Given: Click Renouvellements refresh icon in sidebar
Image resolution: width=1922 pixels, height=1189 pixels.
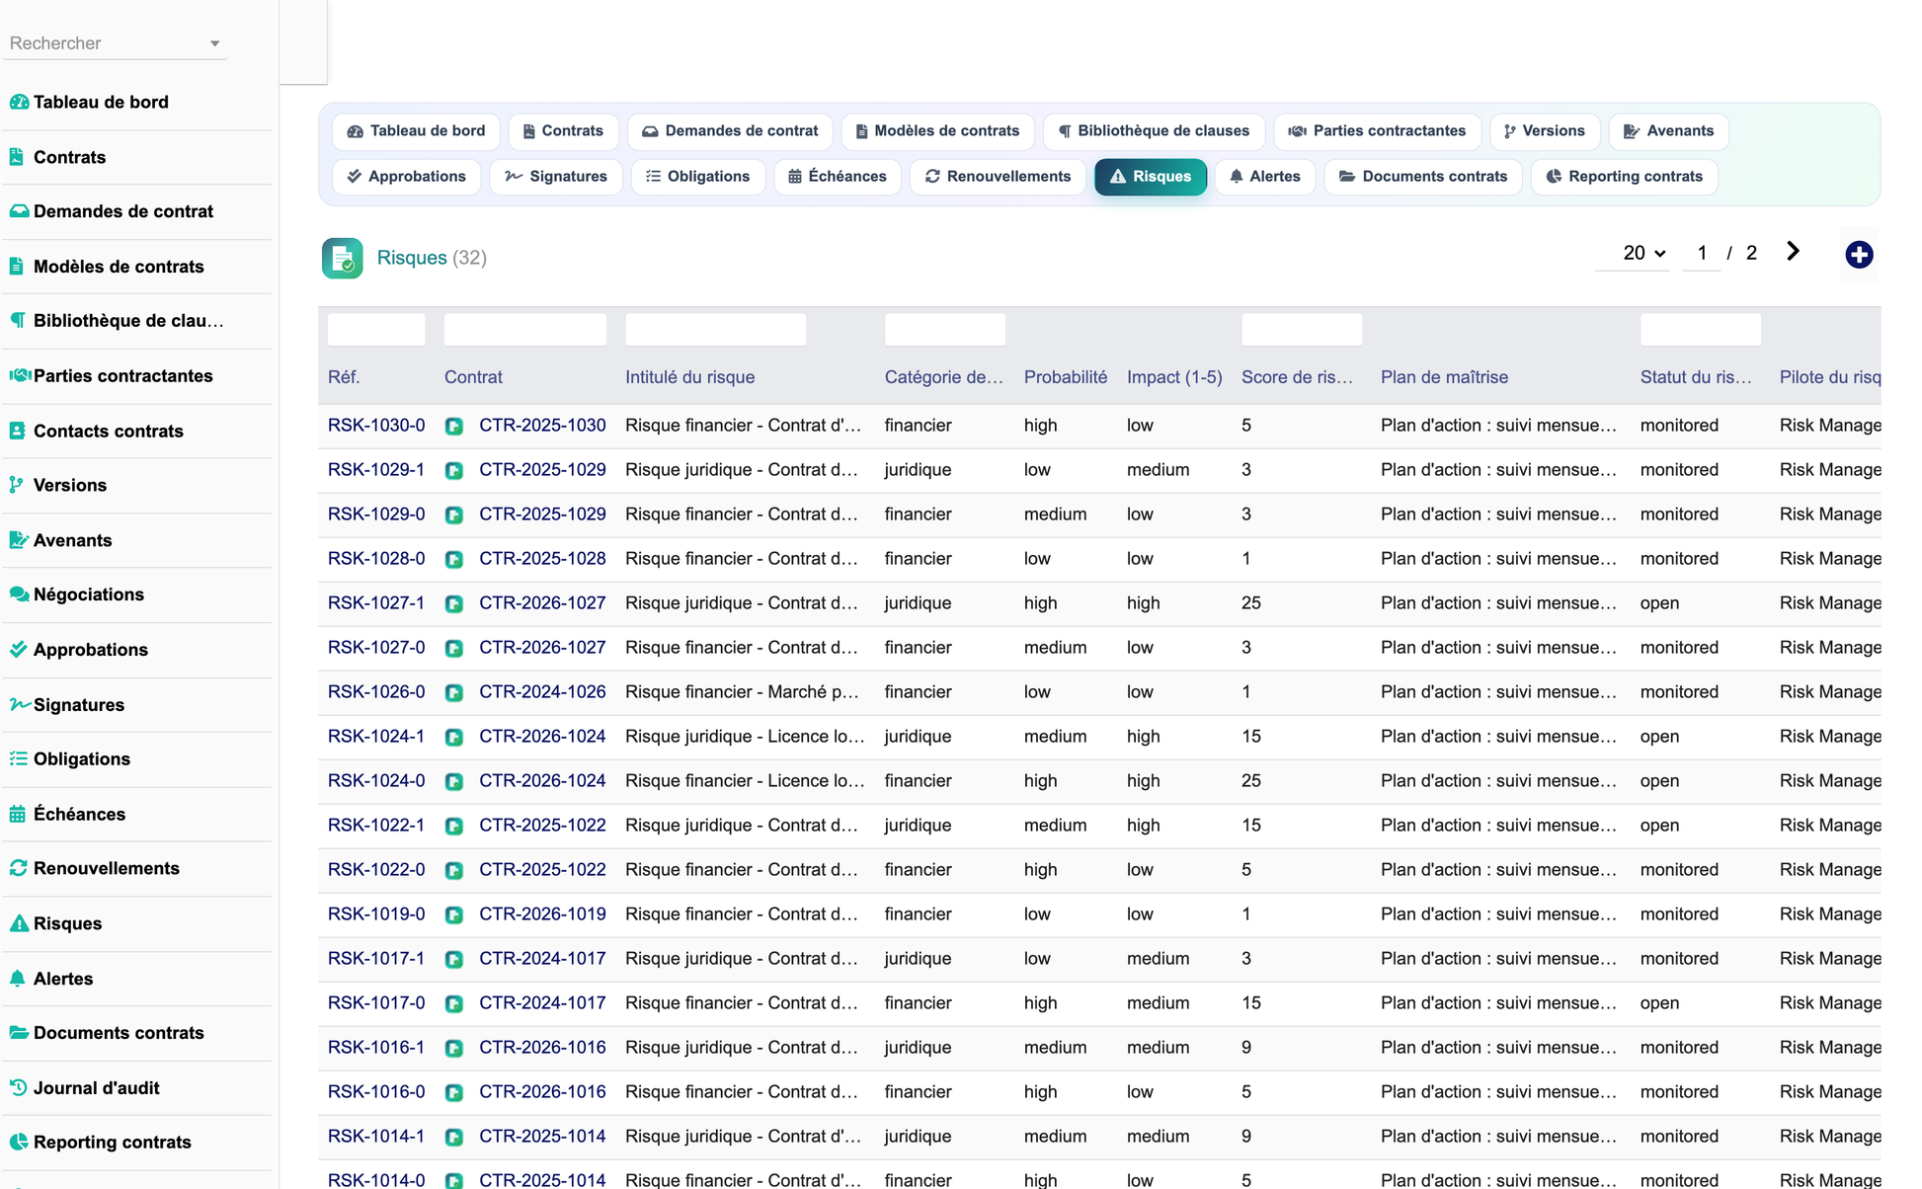Looking at the screenshot, I should 18,868.
